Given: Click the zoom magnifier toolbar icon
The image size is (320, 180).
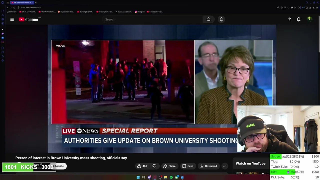Looking at the screenshot, I should (x=278, y=7).
